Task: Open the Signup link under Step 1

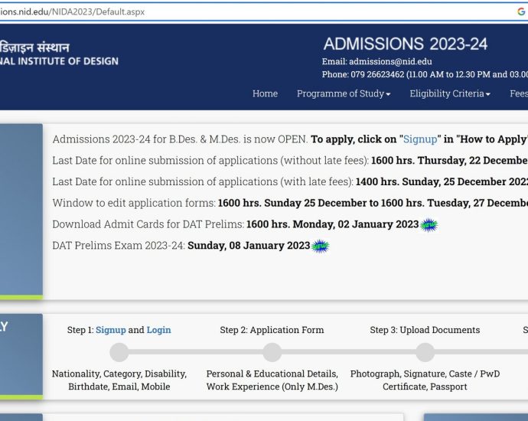Action: point(110,330)
